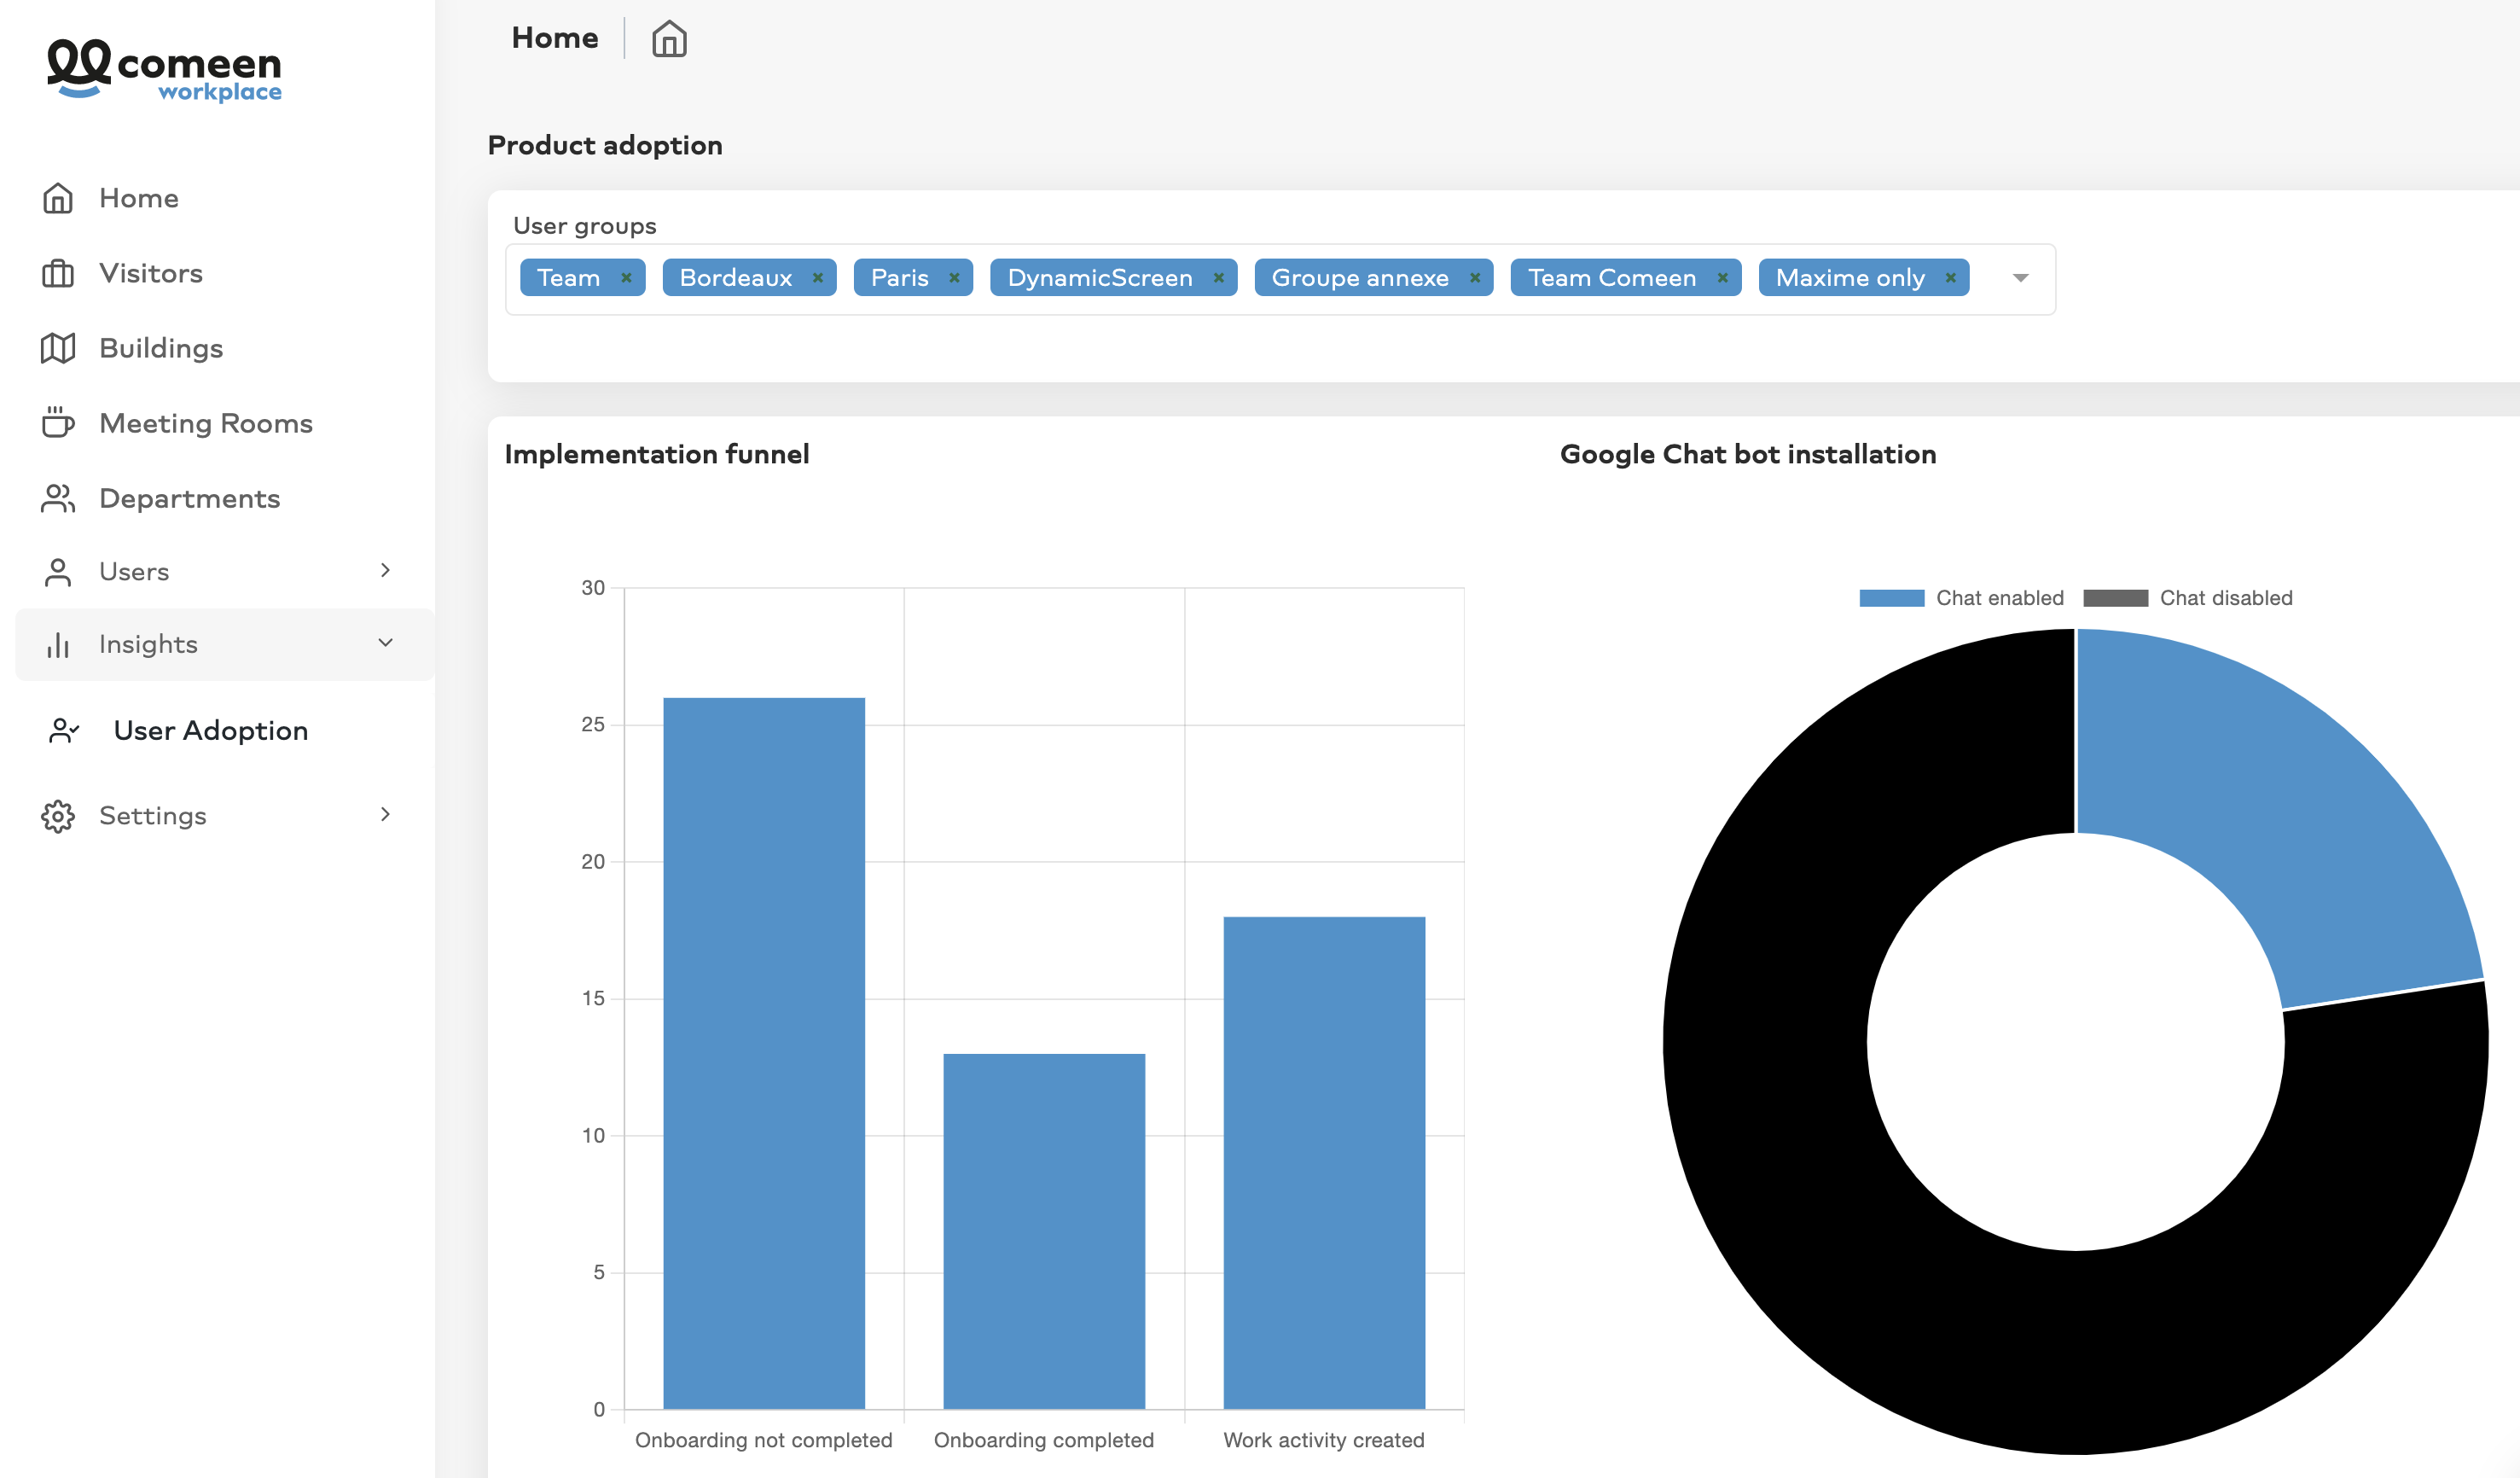Viewport: 2520px width, 1478px height.
Task: Remove the Team group tag
Action: tap(626, 278)
